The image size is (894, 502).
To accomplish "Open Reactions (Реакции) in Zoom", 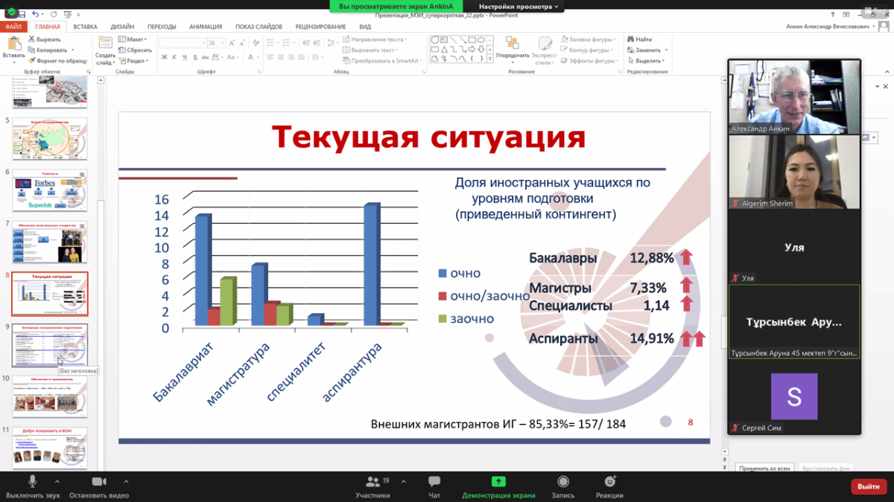I will 610,486.
